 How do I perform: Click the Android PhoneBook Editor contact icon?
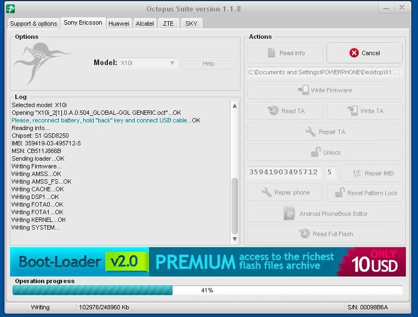click(289, 214)
